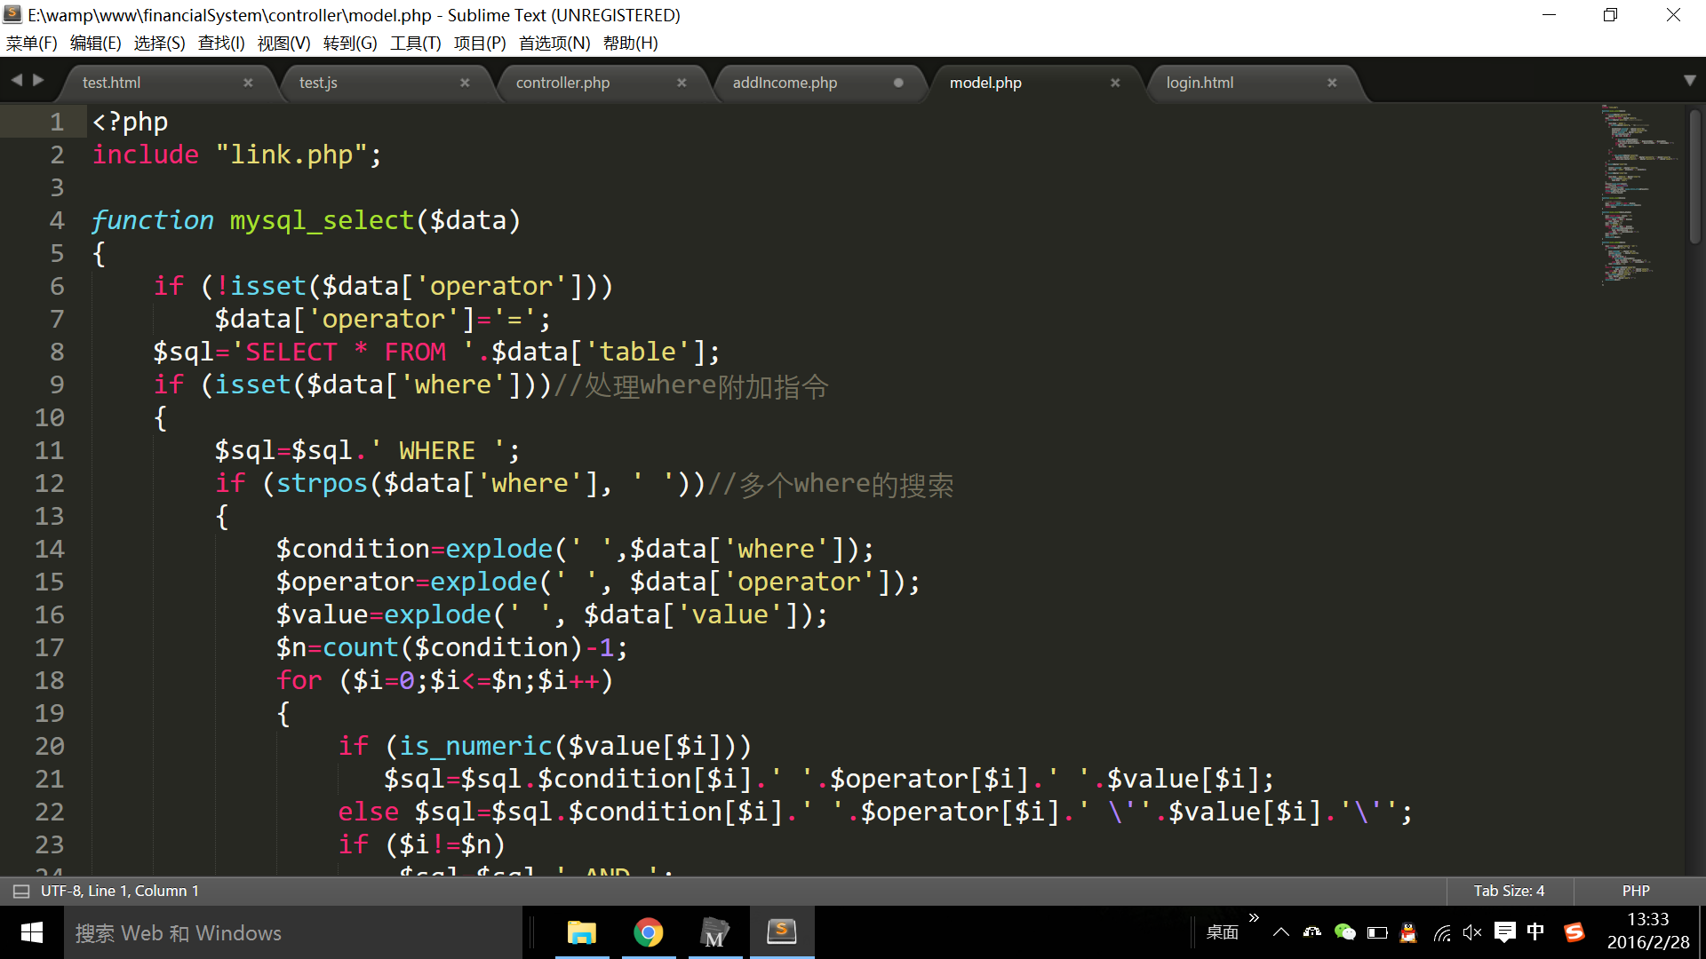1706x959 pixels.
Task: Open the 首选项(N) menu
Action: click(x=554, y=43)
